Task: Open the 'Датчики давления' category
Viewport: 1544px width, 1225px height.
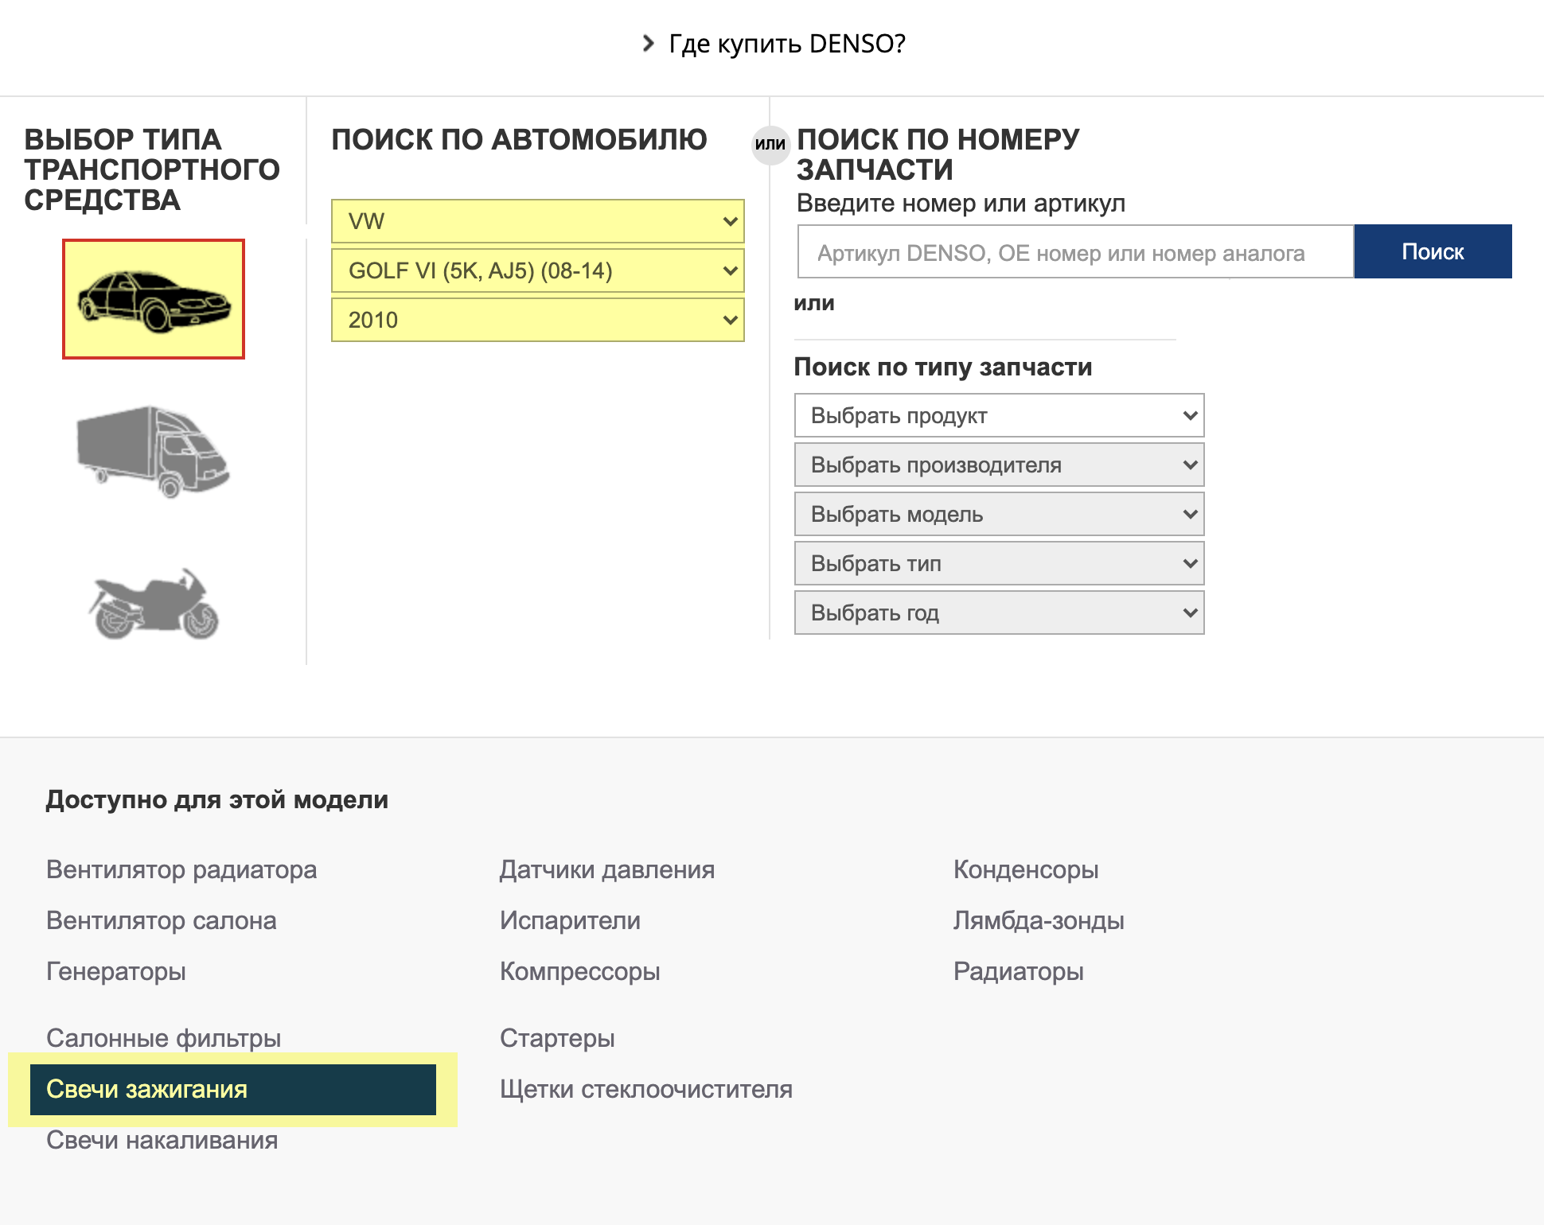Action: point(607,869)
